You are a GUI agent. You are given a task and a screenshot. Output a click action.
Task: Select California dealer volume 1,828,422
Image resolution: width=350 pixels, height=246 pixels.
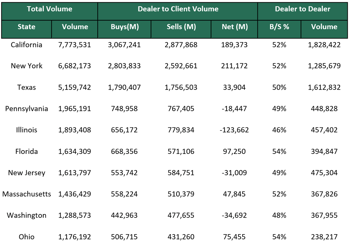(324, 45)
